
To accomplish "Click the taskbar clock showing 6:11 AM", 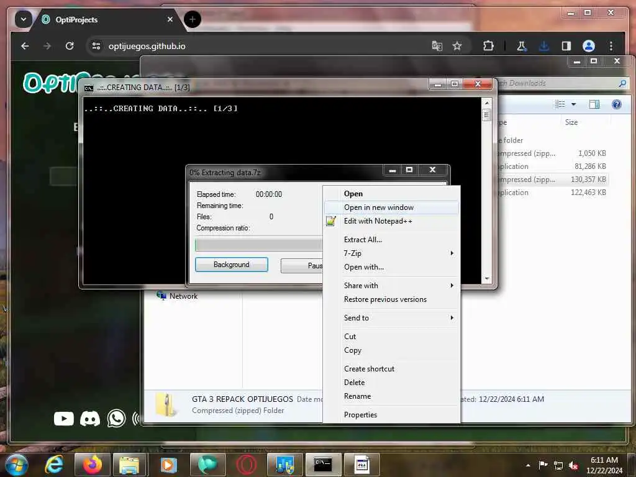I will coord(604,465).
